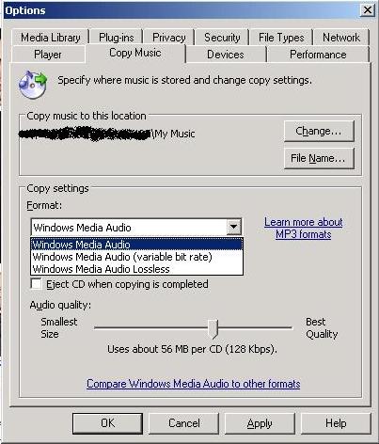The height and width of the screenshot is (444, 379).
Task: Switch to the Network tab
Action: (341, 38)
